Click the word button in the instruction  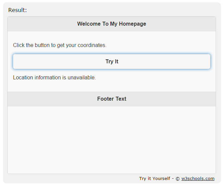42,45
